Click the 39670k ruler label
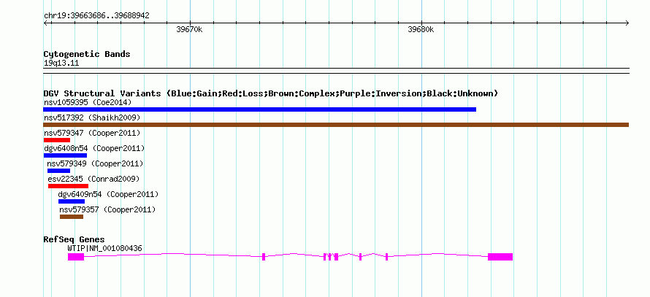This screenshot has width=650, height=297. point(189,29)
